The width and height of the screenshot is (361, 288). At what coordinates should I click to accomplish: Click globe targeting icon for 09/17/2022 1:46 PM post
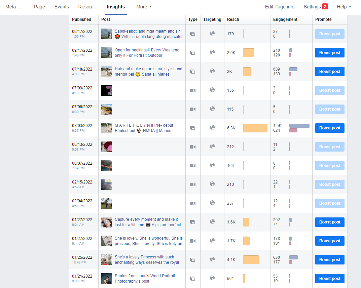(x=212, y=52)
